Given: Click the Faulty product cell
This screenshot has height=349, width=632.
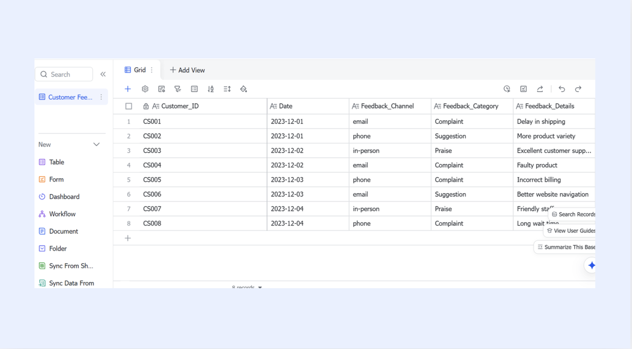Looking at the screenshot, I should point(554,165).
